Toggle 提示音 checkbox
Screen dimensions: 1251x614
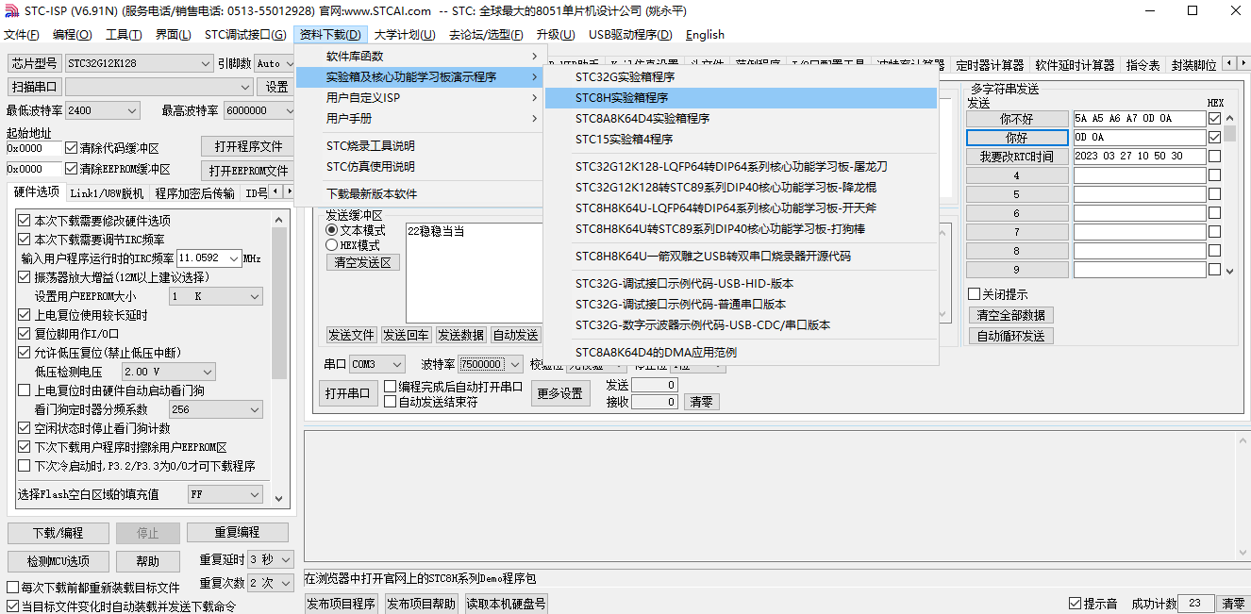point(1075,604)
